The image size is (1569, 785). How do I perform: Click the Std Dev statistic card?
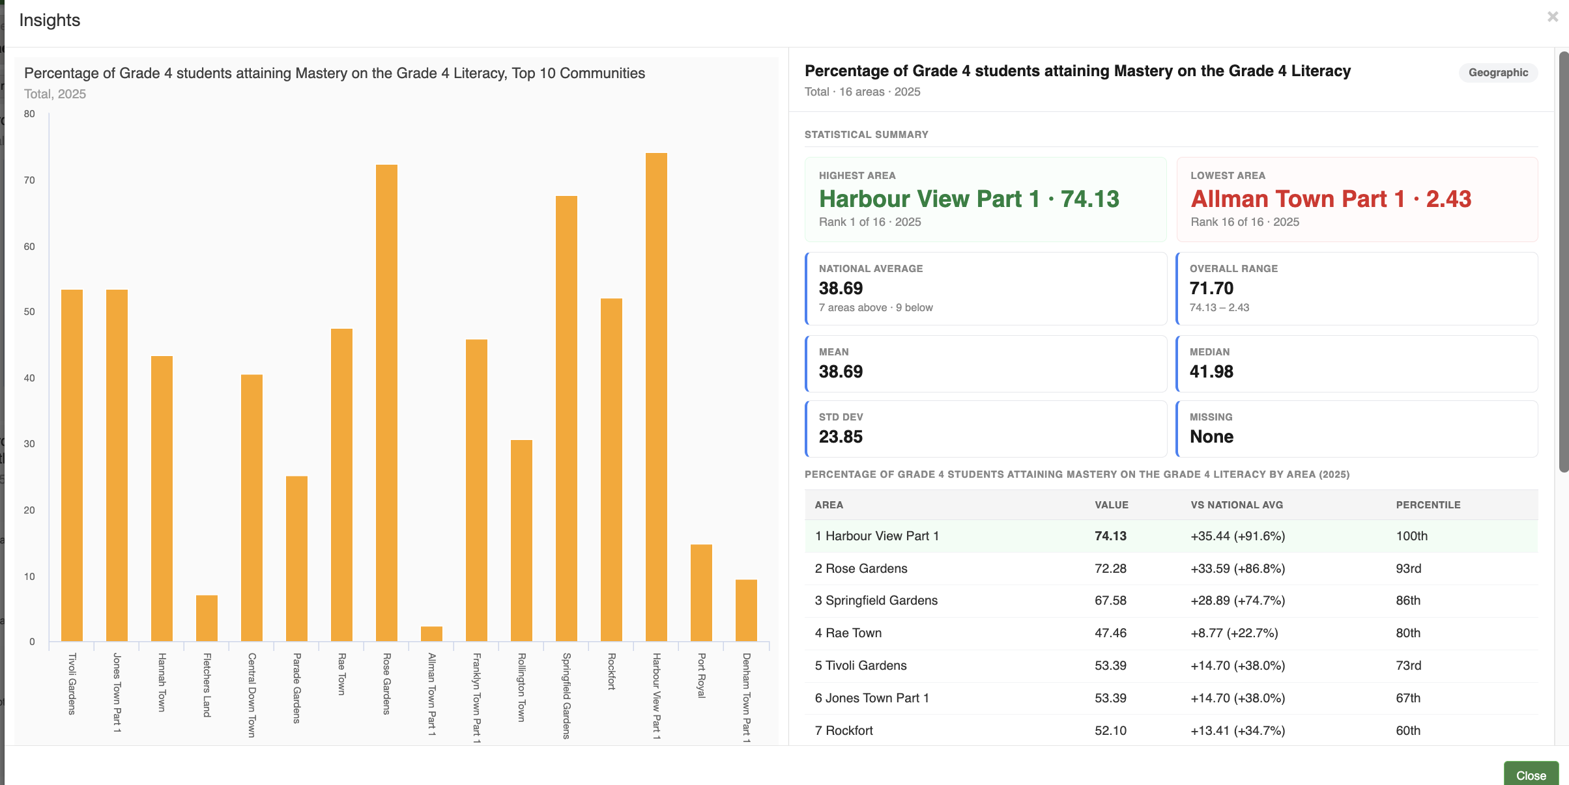tap(986, 429)
